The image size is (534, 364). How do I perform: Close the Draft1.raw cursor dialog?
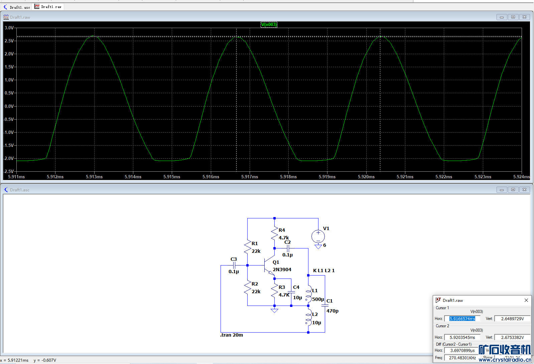click(526, 300)
